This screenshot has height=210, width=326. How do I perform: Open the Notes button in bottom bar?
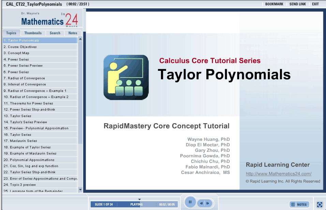coord(299,205)
